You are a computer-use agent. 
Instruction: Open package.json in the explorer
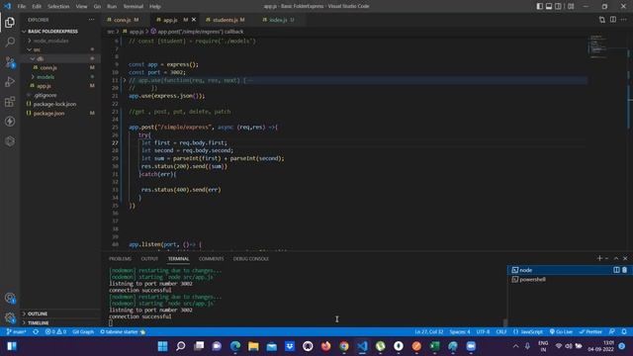[x=60, y=114]
